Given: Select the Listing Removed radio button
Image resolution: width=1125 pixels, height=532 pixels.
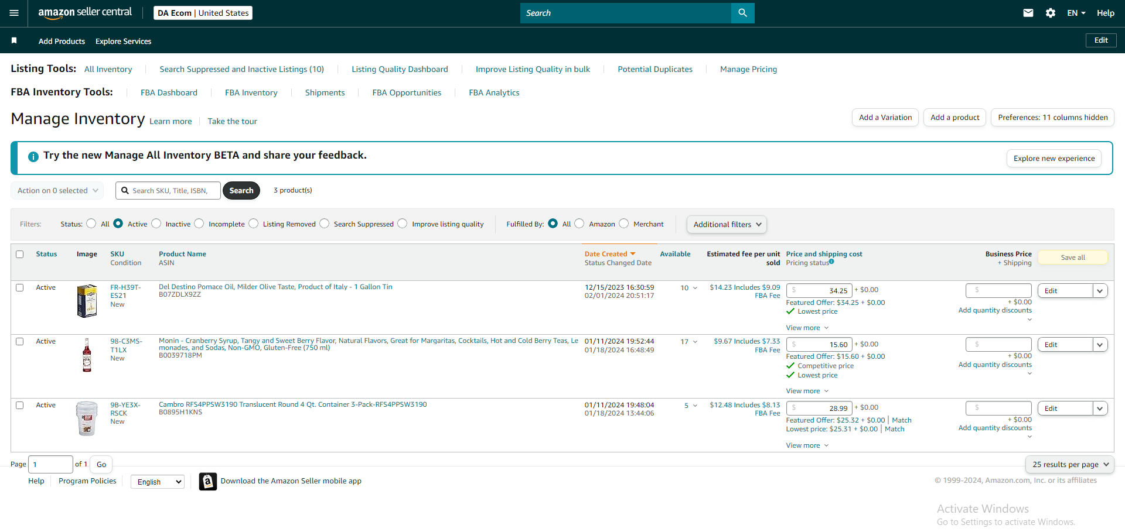Looking at the screenshot, I should [254, 224].
